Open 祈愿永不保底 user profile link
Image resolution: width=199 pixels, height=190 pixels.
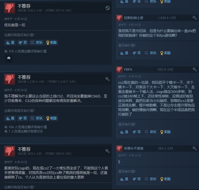click(x=134, y=148)
